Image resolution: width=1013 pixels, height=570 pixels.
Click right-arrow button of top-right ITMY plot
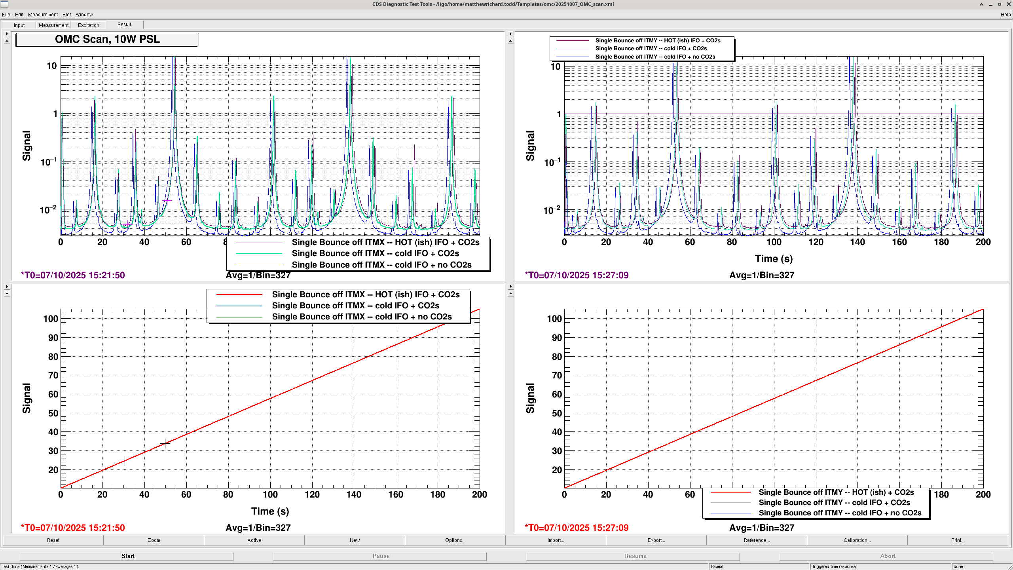pos(510,34)
